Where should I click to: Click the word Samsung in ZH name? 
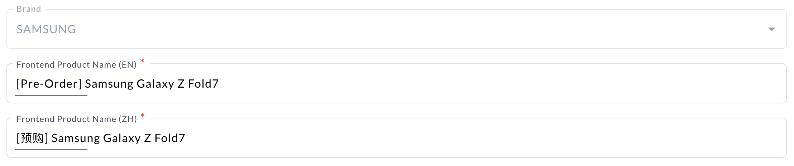tap(76, 138)
